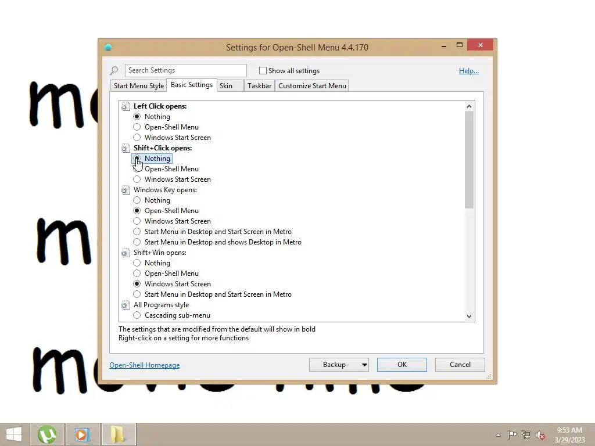Click the Shift+Click opens setting icon
This screenshot has height=446, width=595.
126,148
